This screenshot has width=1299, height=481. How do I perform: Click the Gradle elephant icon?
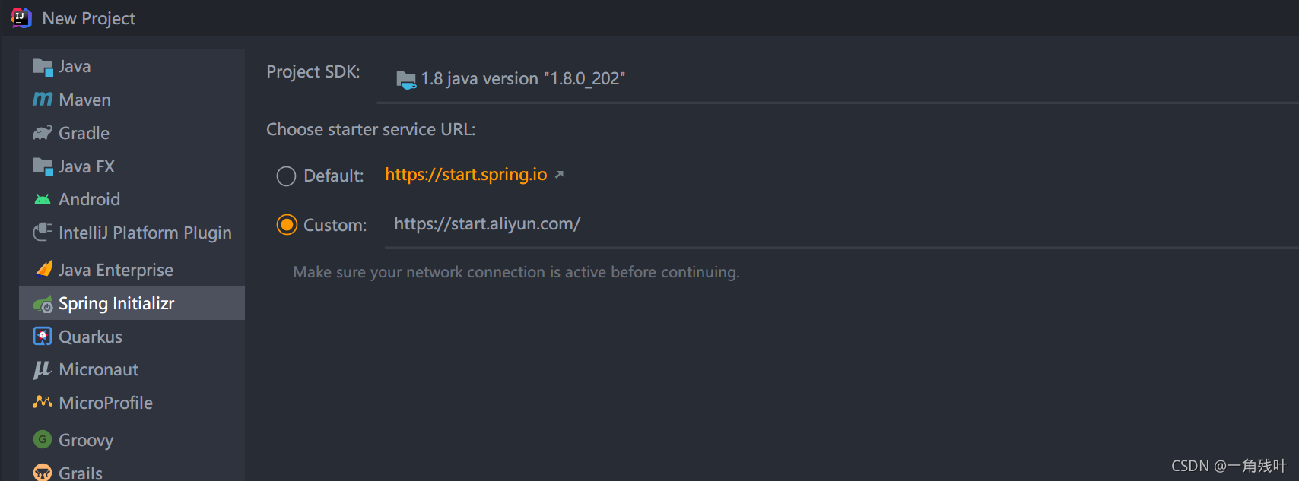pyautogui.click(x=43, y=133)
